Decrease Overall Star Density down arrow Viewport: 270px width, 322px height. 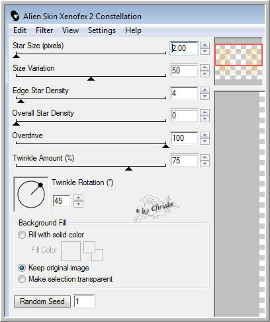(x=205, y=118)
